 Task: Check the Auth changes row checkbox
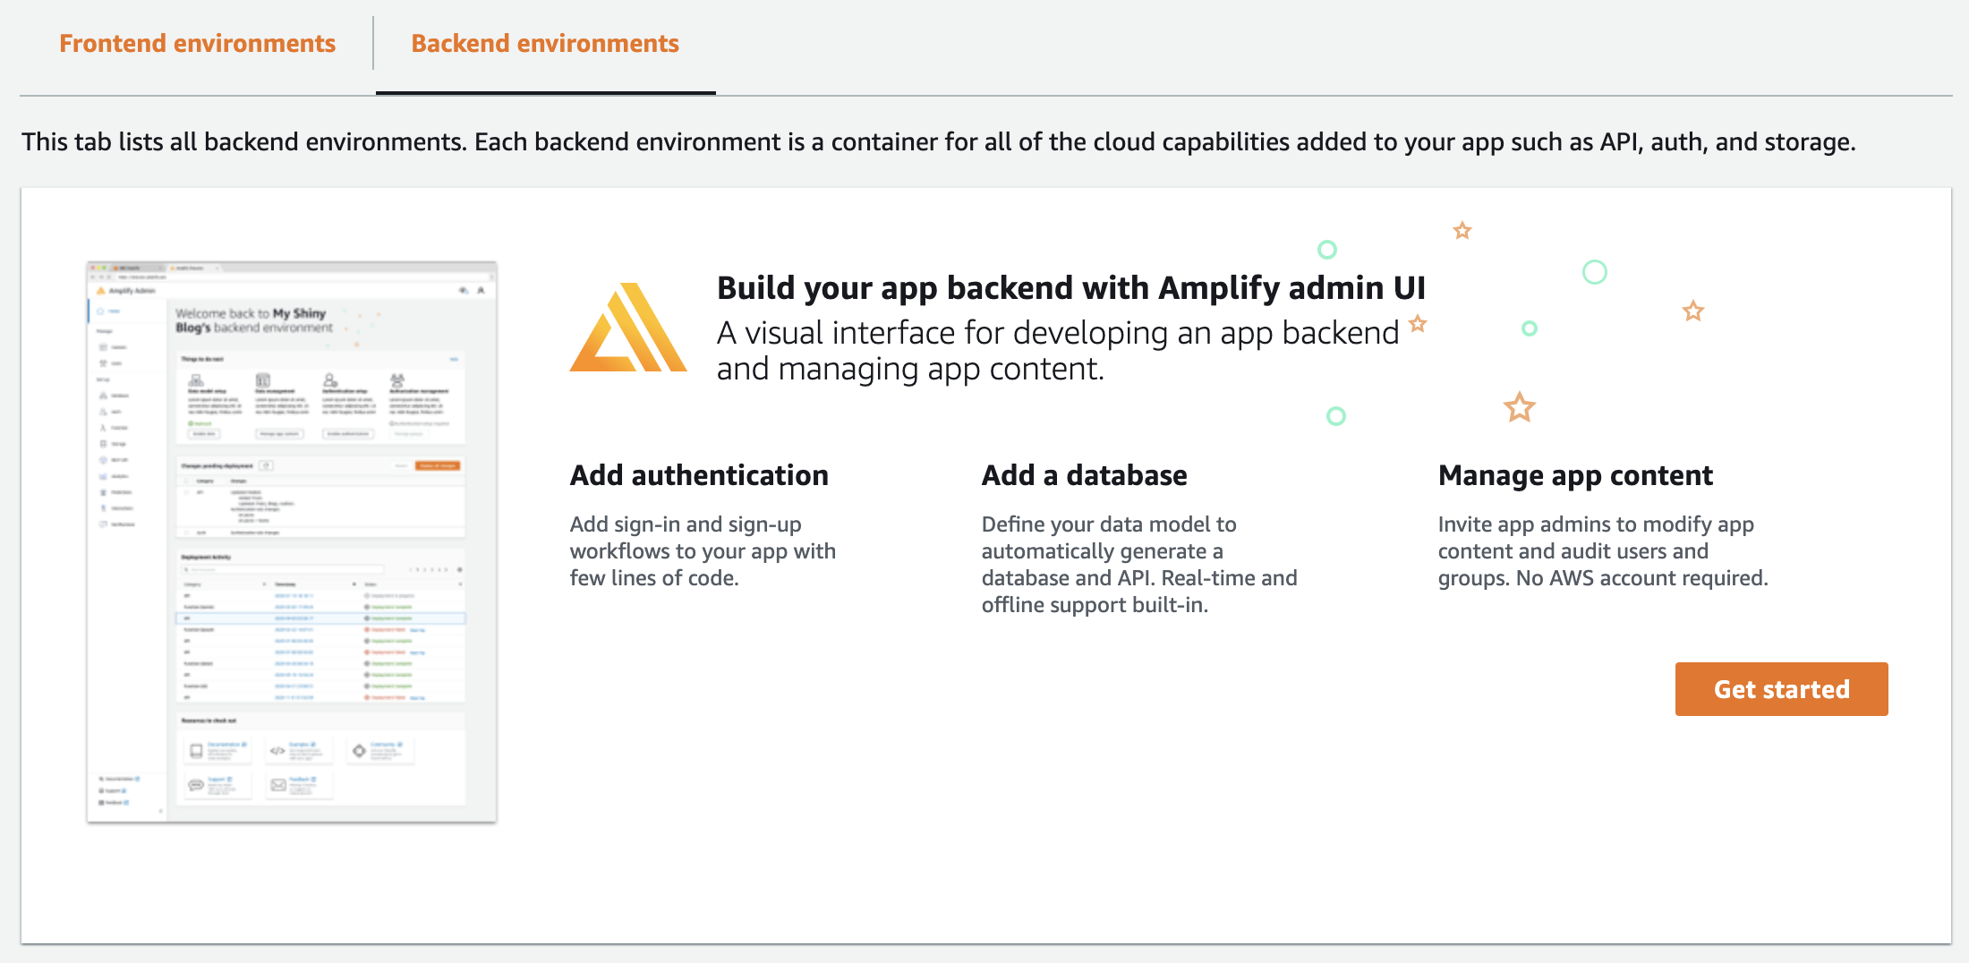coord(186,533)
